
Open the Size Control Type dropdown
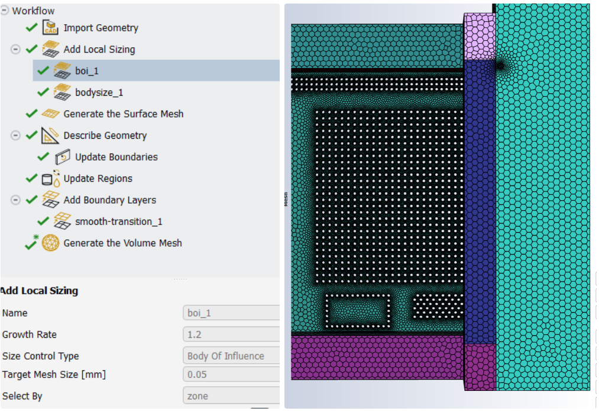(231, 356)
